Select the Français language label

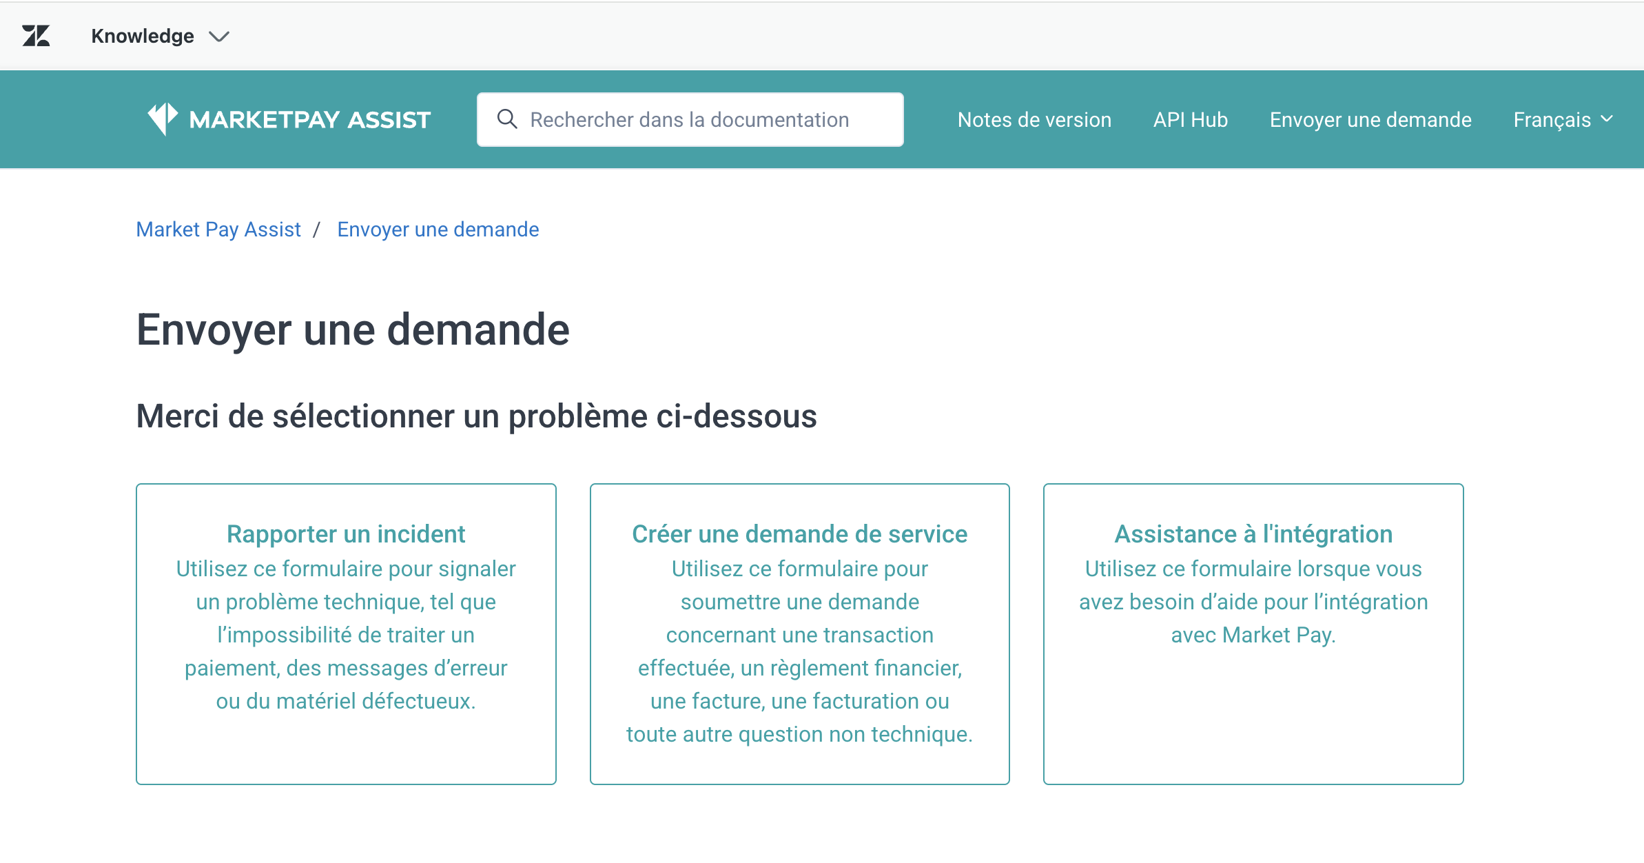click(1552, 120)
